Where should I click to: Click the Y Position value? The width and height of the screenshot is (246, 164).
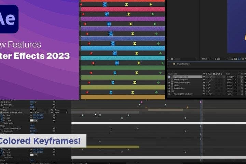click(32, 107)
